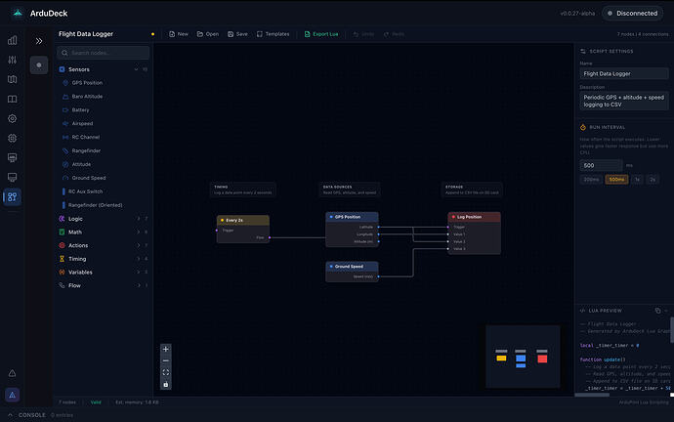Click the telemetry bar chart sidebar icon
Viewport: 674px width, 422px height.
[x=12, y=40]
